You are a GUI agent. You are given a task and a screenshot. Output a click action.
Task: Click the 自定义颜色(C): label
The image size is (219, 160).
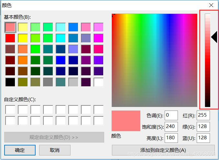(20, 100)
